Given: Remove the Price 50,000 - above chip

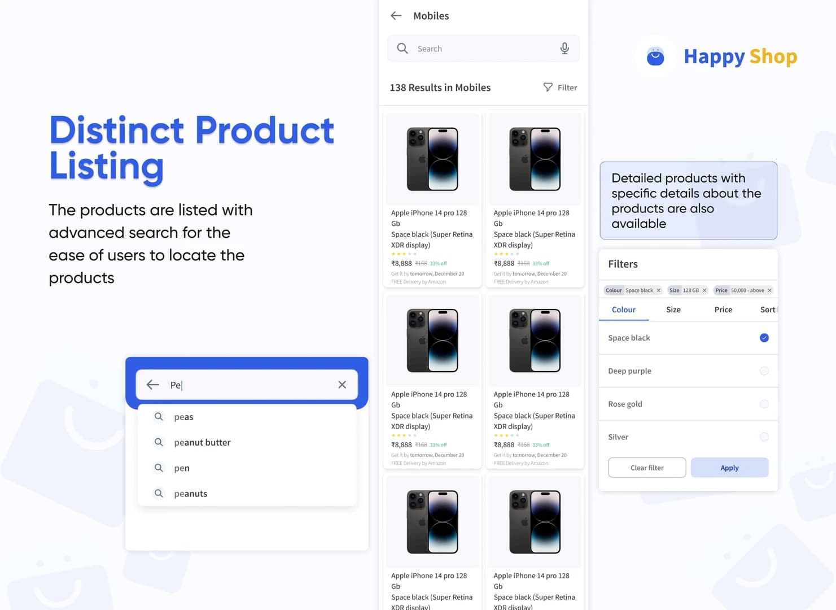Looking at the screenshot, I should tap(769, 290).
